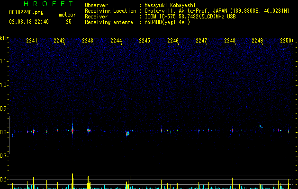This screenshot has width=298, height=189.
Task: Click the vertical gray frequency range bar
Action: (x=9, y=135)
